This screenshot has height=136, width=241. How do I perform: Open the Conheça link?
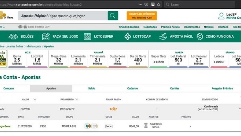click(223, 27)
